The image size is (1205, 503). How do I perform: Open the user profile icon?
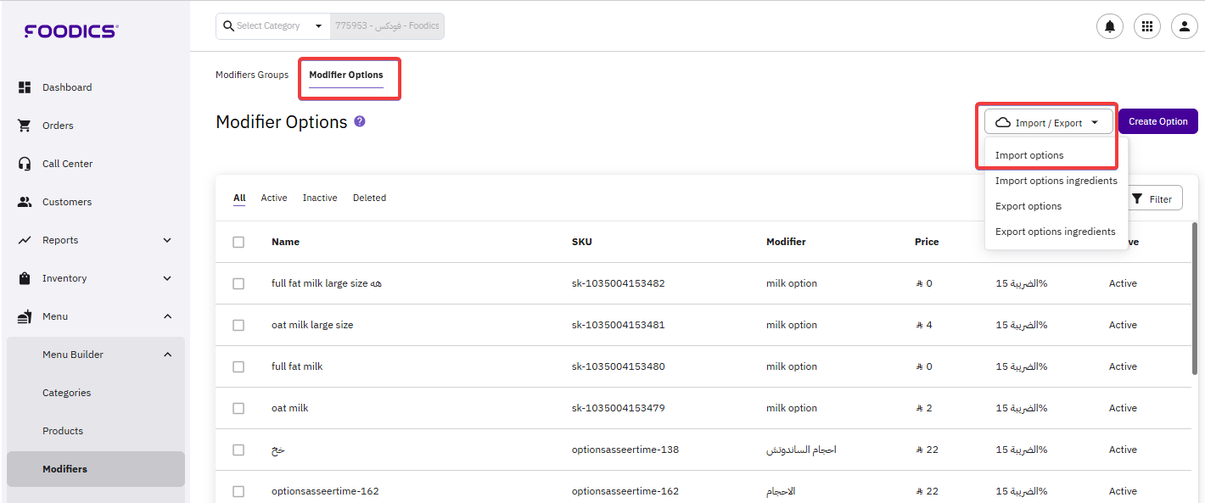[x=1185, y=26]
